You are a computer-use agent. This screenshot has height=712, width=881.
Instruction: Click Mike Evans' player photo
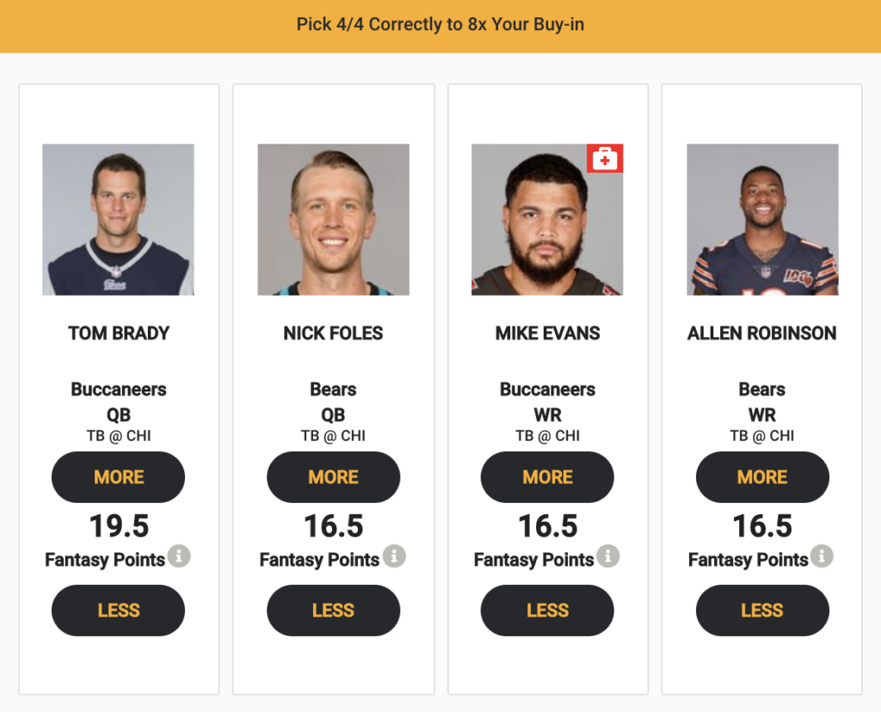point(547,219)
